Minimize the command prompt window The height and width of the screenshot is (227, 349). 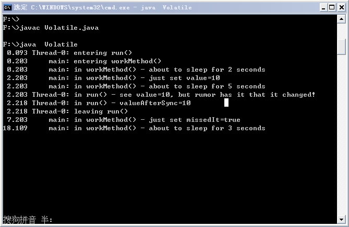[323, 8]
